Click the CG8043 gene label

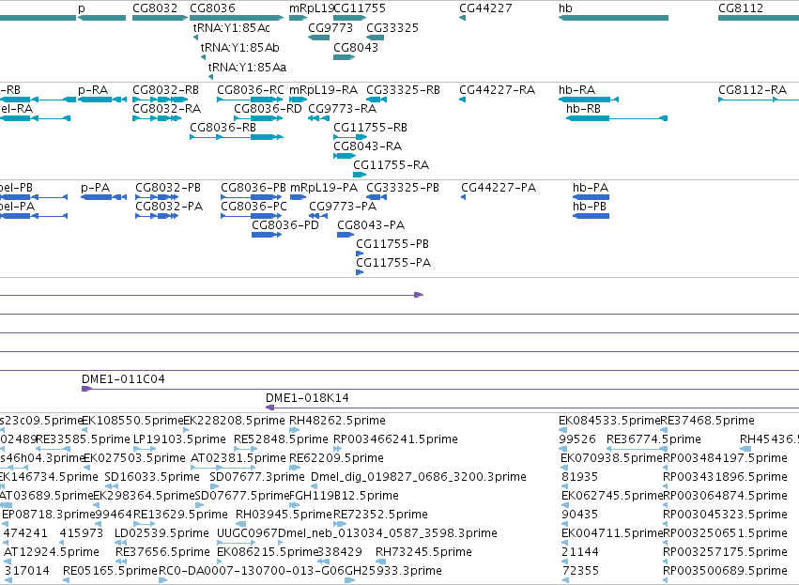click(x=356, y=47)
